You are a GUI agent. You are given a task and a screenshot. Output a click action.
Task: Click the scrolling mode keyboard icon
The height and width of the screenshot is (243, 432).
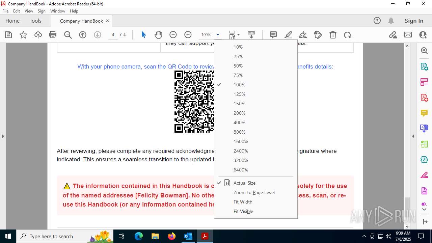coord(251,35)
